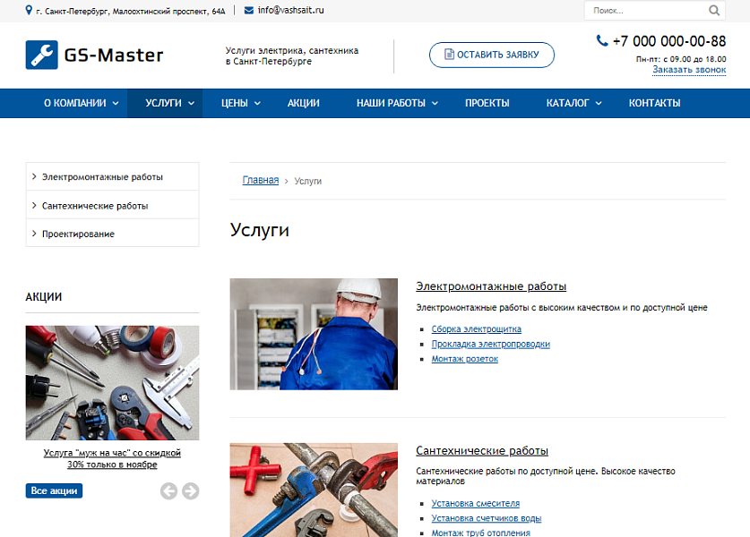Click the Заказать звонок link

coord(688,70)
